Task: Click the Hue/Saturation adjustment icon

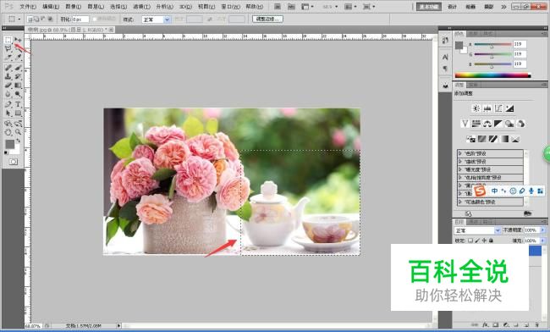Action: 476,124
